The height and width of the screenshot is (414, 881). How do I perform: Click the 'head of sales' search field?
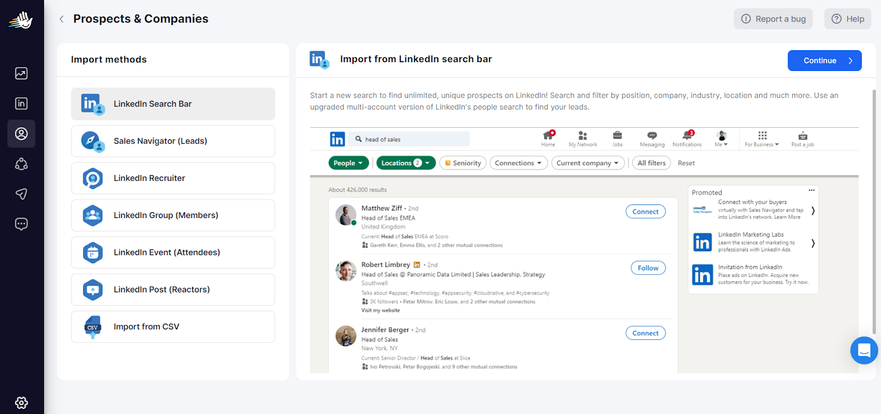pos(410,139)
